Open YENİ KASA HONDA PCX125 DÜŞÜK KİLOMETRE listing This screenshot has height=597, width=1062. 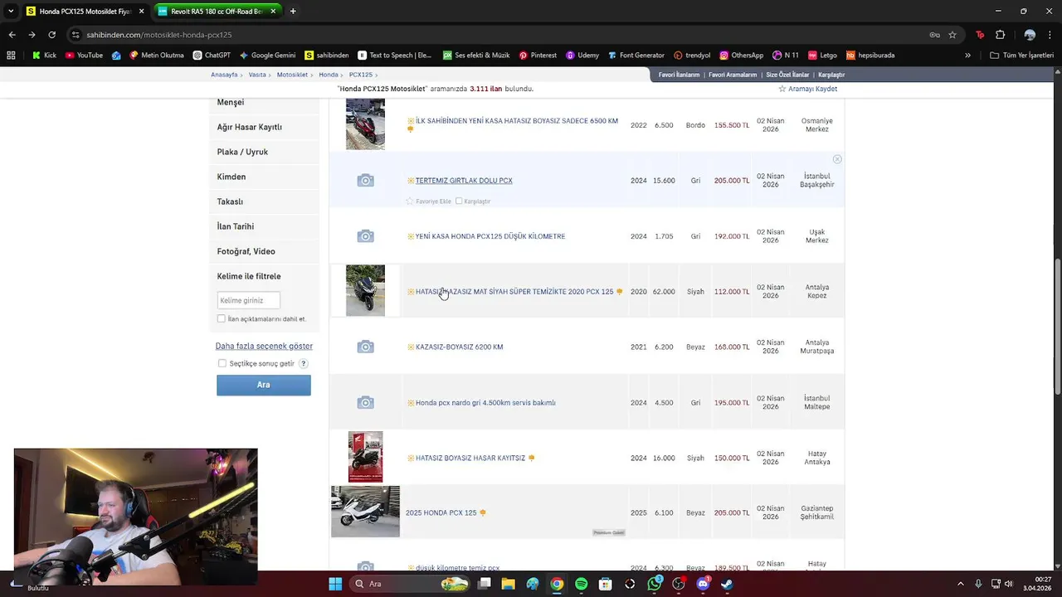point(490,236)
